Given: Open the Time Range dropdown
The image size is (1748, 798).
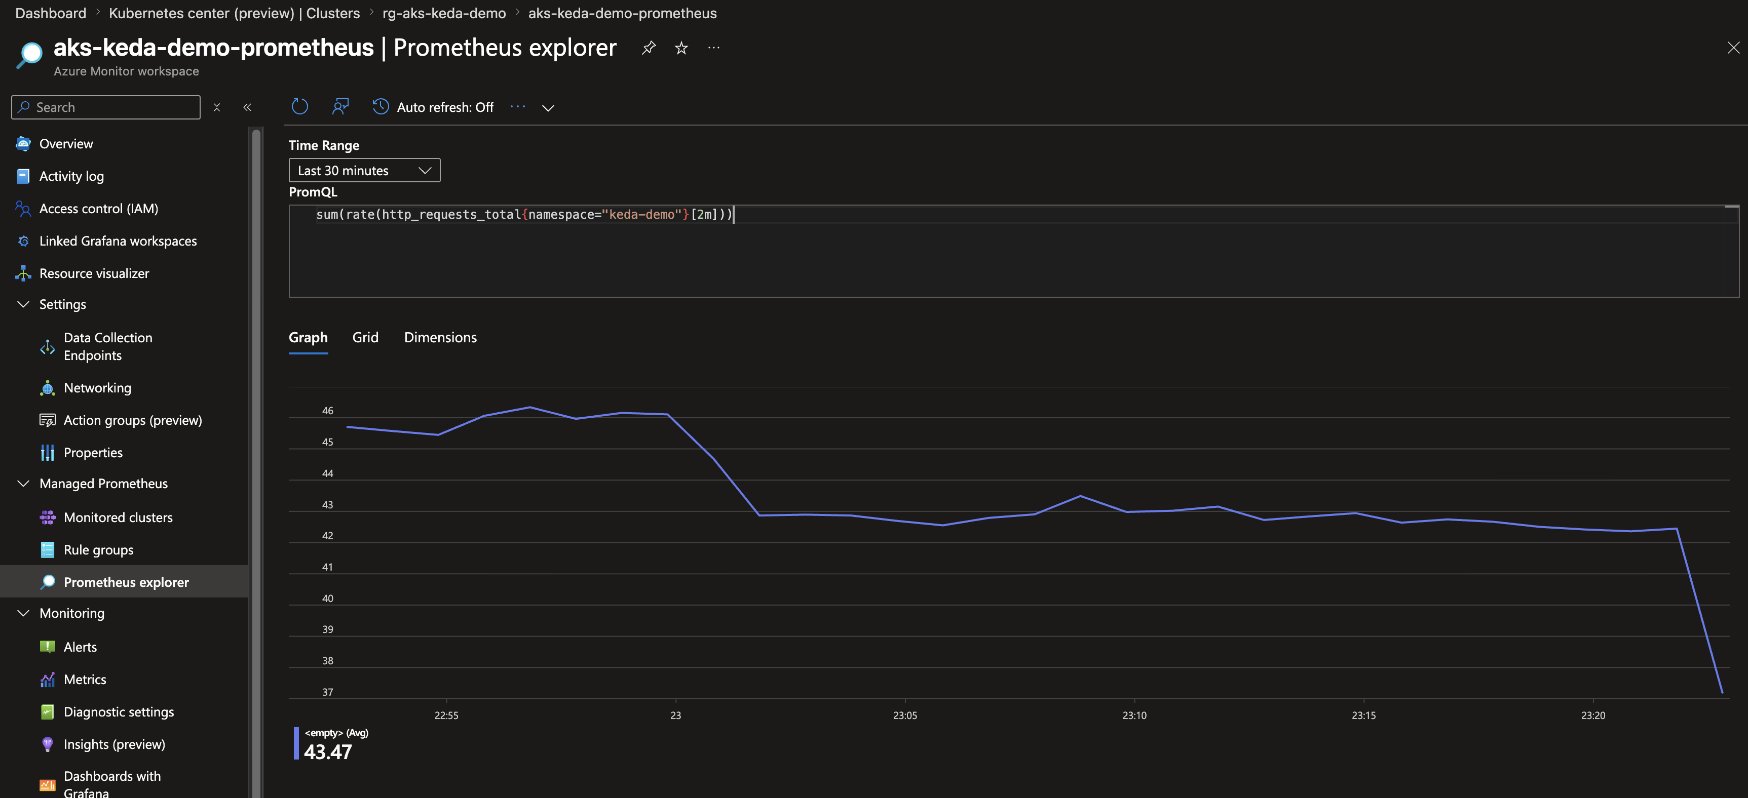Looking at the screenshot, I should 364,170.
